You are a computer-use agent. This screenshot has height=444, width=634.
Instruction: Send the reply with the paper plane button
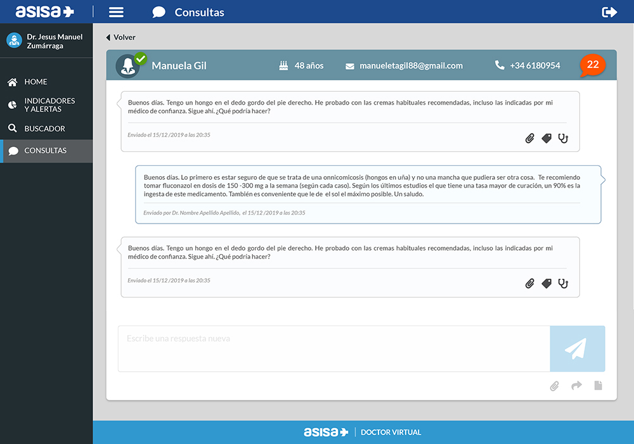(577, 348)
